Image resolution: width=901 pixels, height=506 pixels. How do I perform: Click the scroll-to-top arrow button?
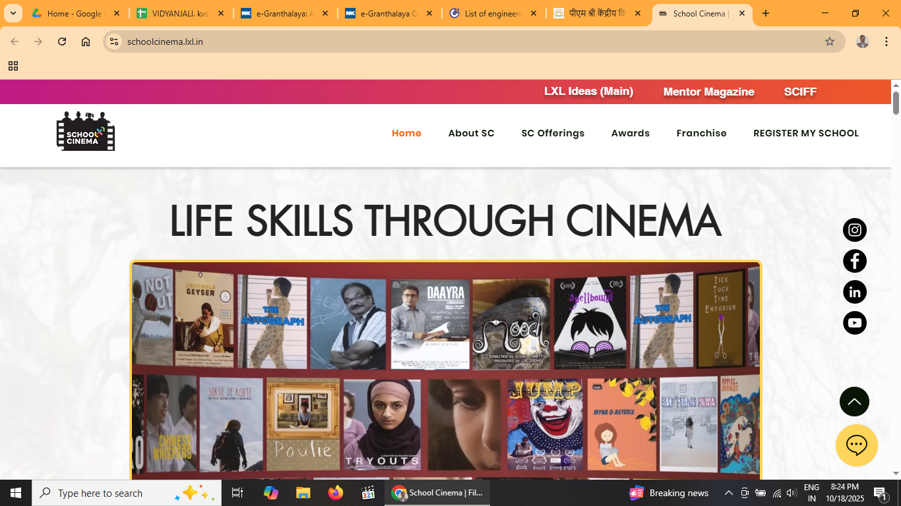(854, 401)
